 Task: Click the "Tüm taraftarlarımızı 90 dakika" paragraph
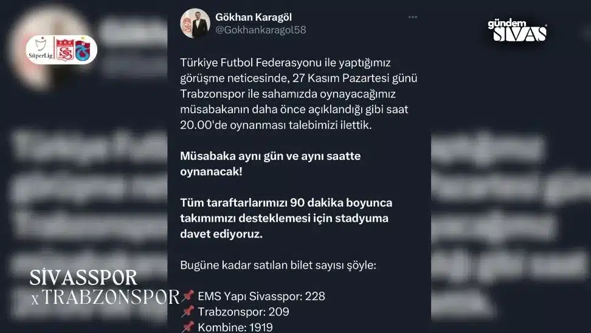286,218
